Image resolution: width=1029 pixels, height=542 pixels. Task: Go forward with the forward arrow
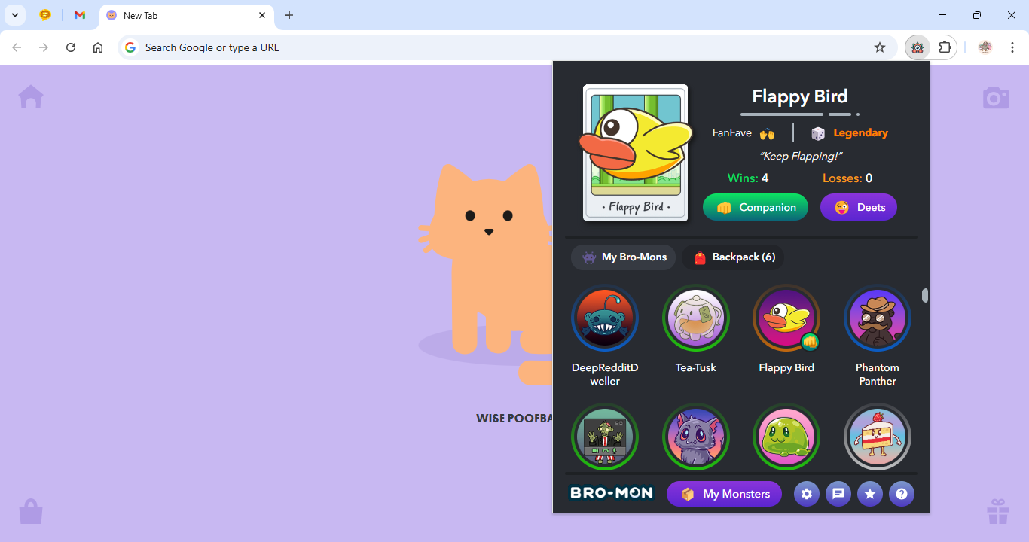tap(44, 47)
